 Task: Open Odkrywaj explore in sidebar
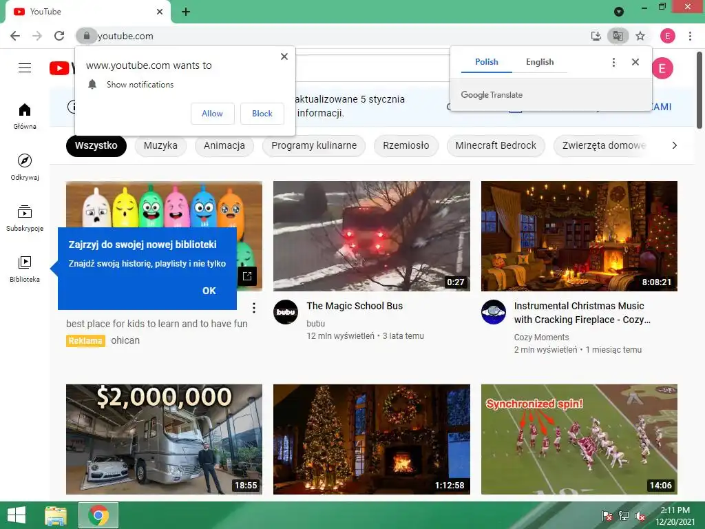pyautogui.click(x=25, y=167)
